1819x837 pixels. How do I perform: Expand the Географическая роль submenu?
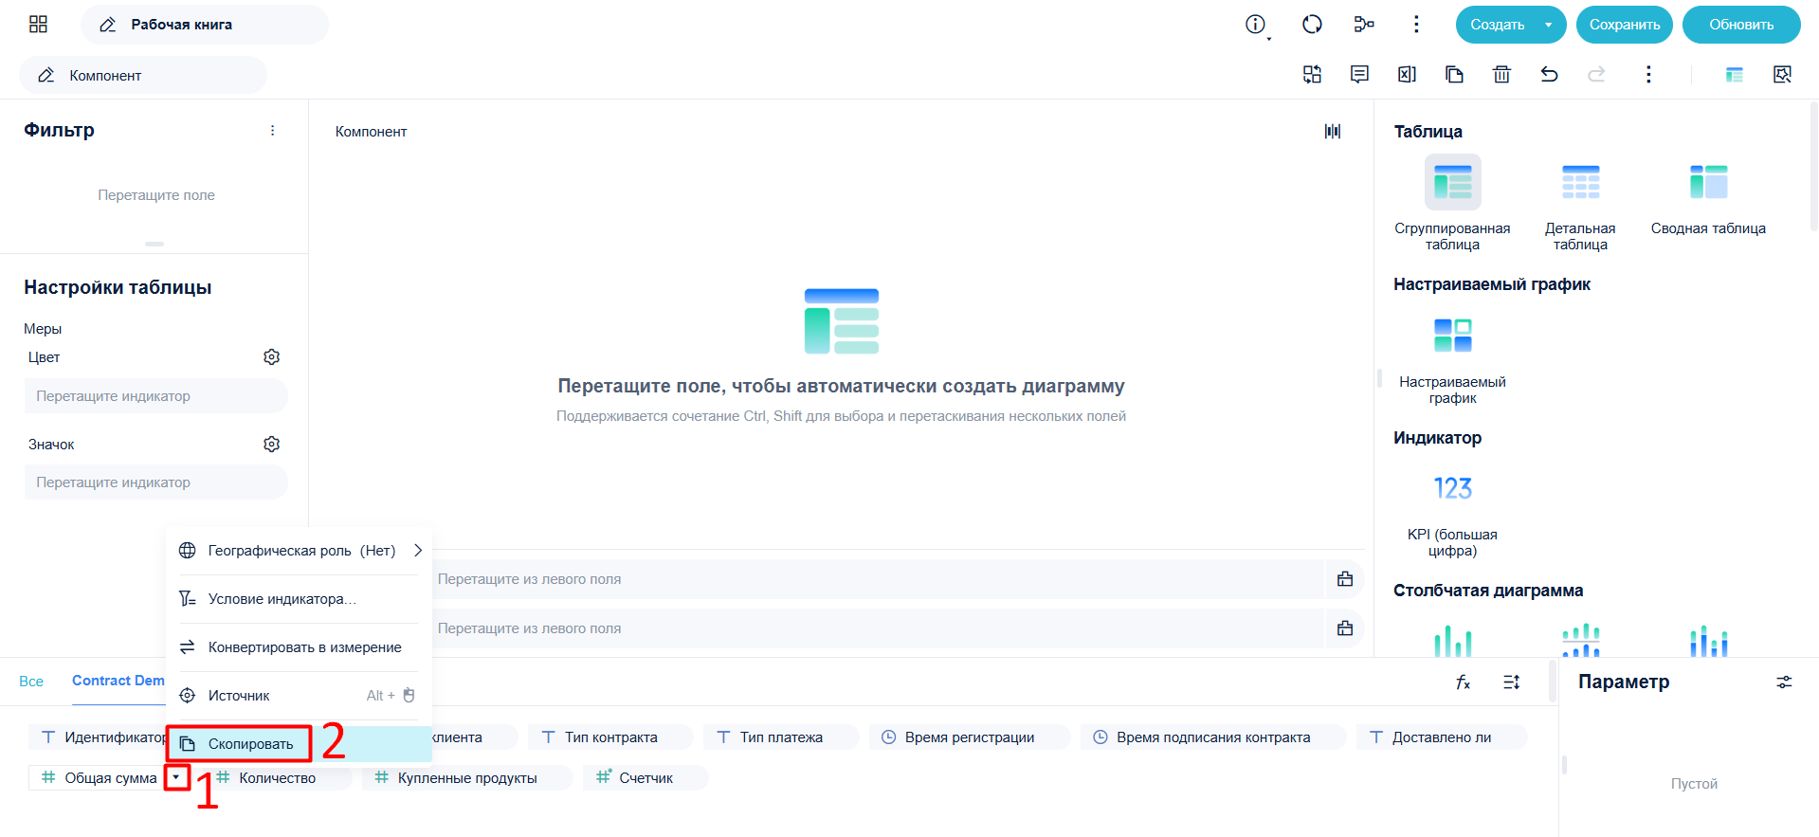[x=418, y=551]
